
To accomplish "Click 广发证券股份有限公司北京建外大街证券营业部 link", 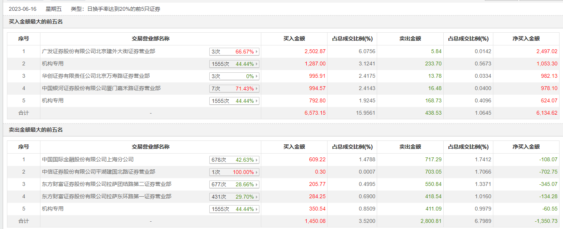I will pos(99,51).
